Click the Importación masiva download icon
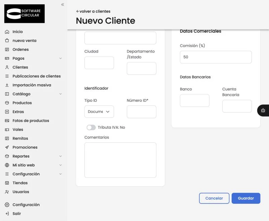 pos(7,85)
